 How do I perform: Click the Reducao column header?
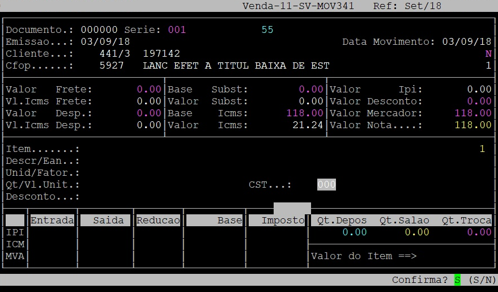click(158, 221)
